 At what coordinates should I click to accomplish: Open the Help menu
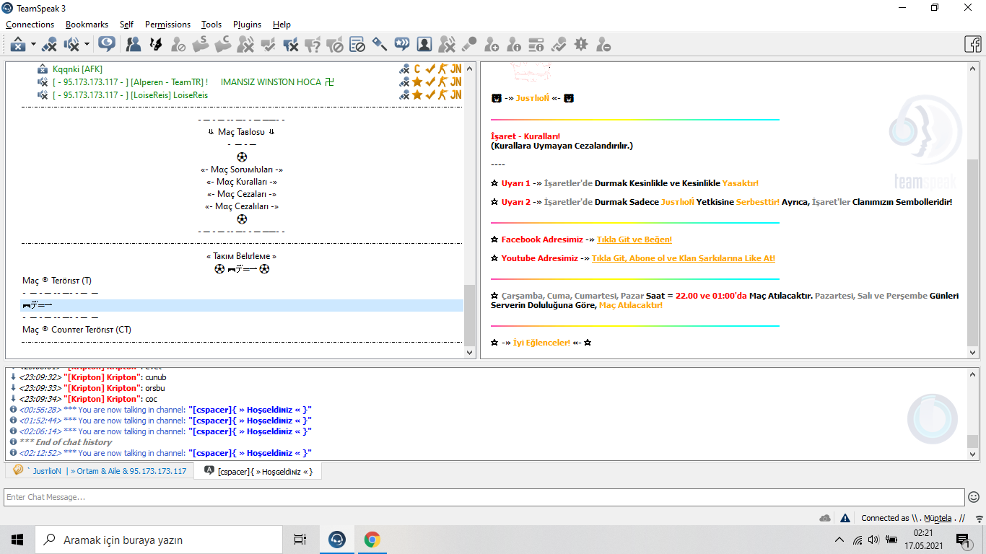pos(282,25)
